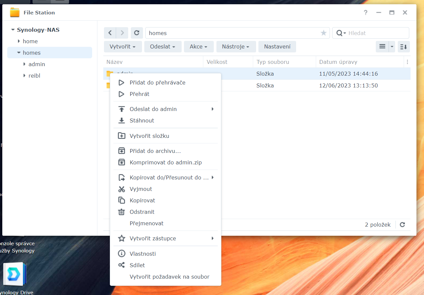
Task: Choose Přidat do archivu option
Action: 166,151
